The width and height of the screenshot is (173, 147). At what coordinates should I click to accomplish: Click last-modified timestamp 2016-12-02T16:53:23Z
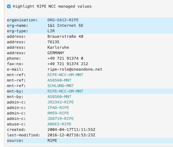(x=71, y=135)
